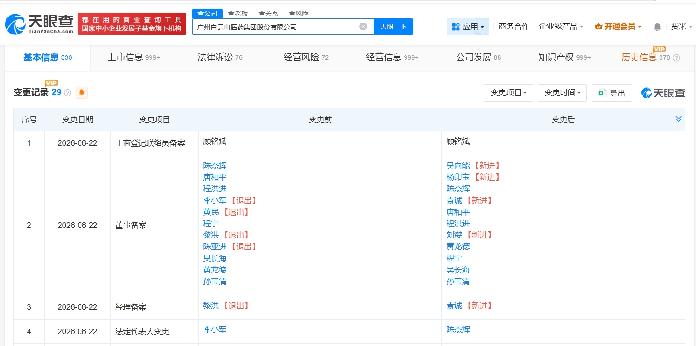This screenshot has width=696, height=346.
Task: Open the 变更时间 filter dropdown
Action: (562, 93)
